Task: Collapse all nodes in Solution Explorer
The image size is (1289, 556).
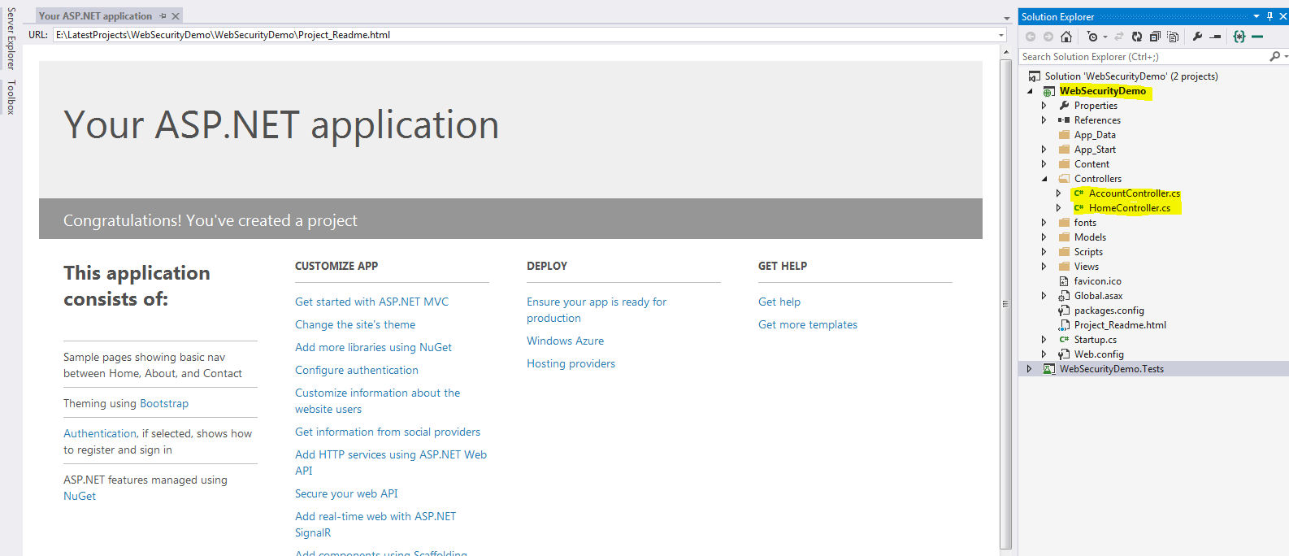Action: click(1155, 37)
